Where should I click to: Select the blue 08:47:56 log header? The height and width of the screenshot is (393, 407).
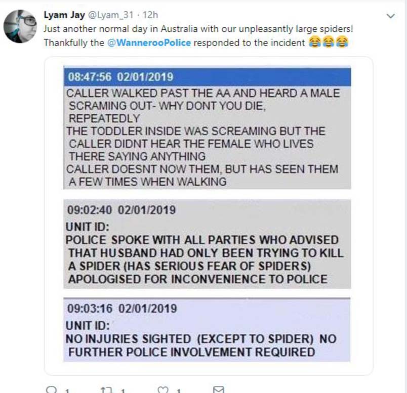[x=207, y=77]
